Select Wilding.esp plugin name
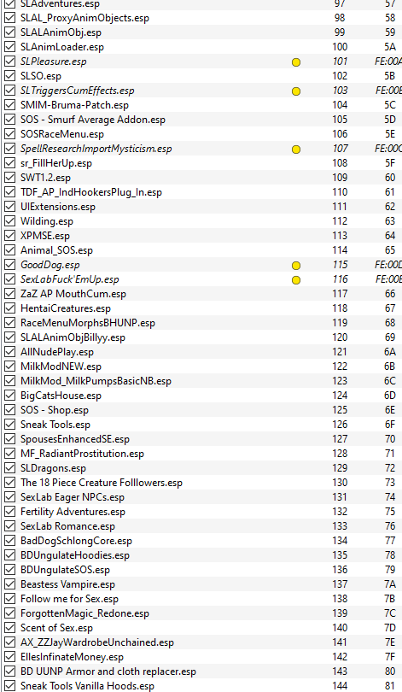Image resolution: width=402 pixels, height=692 pixels. (x=47, y=221)
